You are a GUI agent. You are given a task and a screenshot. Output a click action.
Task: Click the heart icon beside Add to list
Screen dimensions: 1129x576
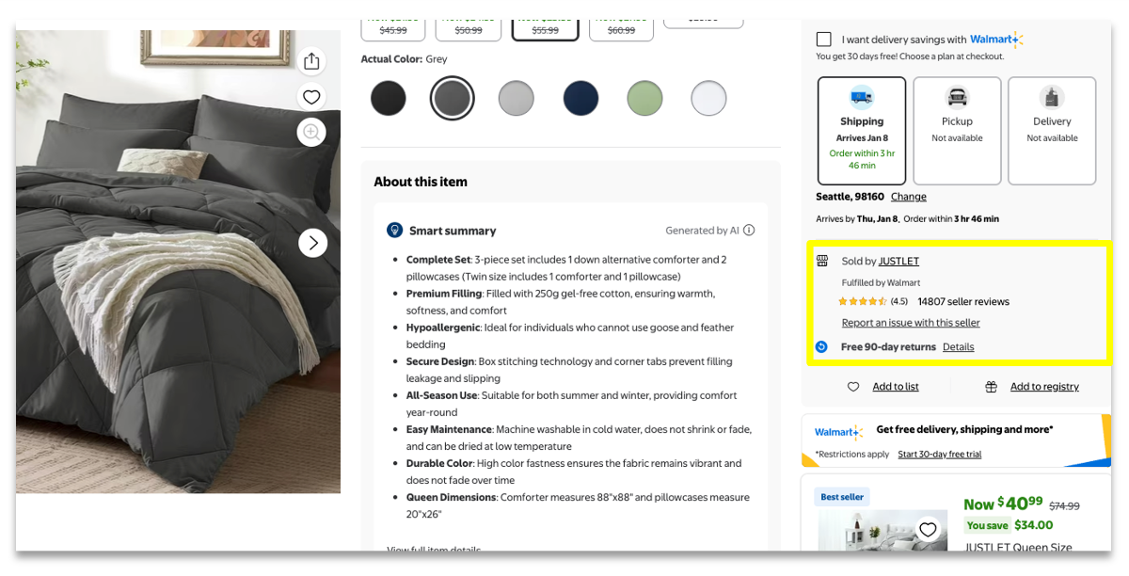[853, 387]
